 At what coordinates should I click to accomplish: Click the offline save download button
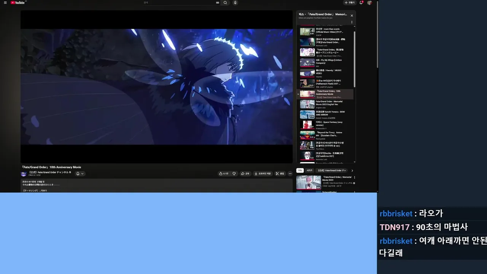tap(263, 174)
